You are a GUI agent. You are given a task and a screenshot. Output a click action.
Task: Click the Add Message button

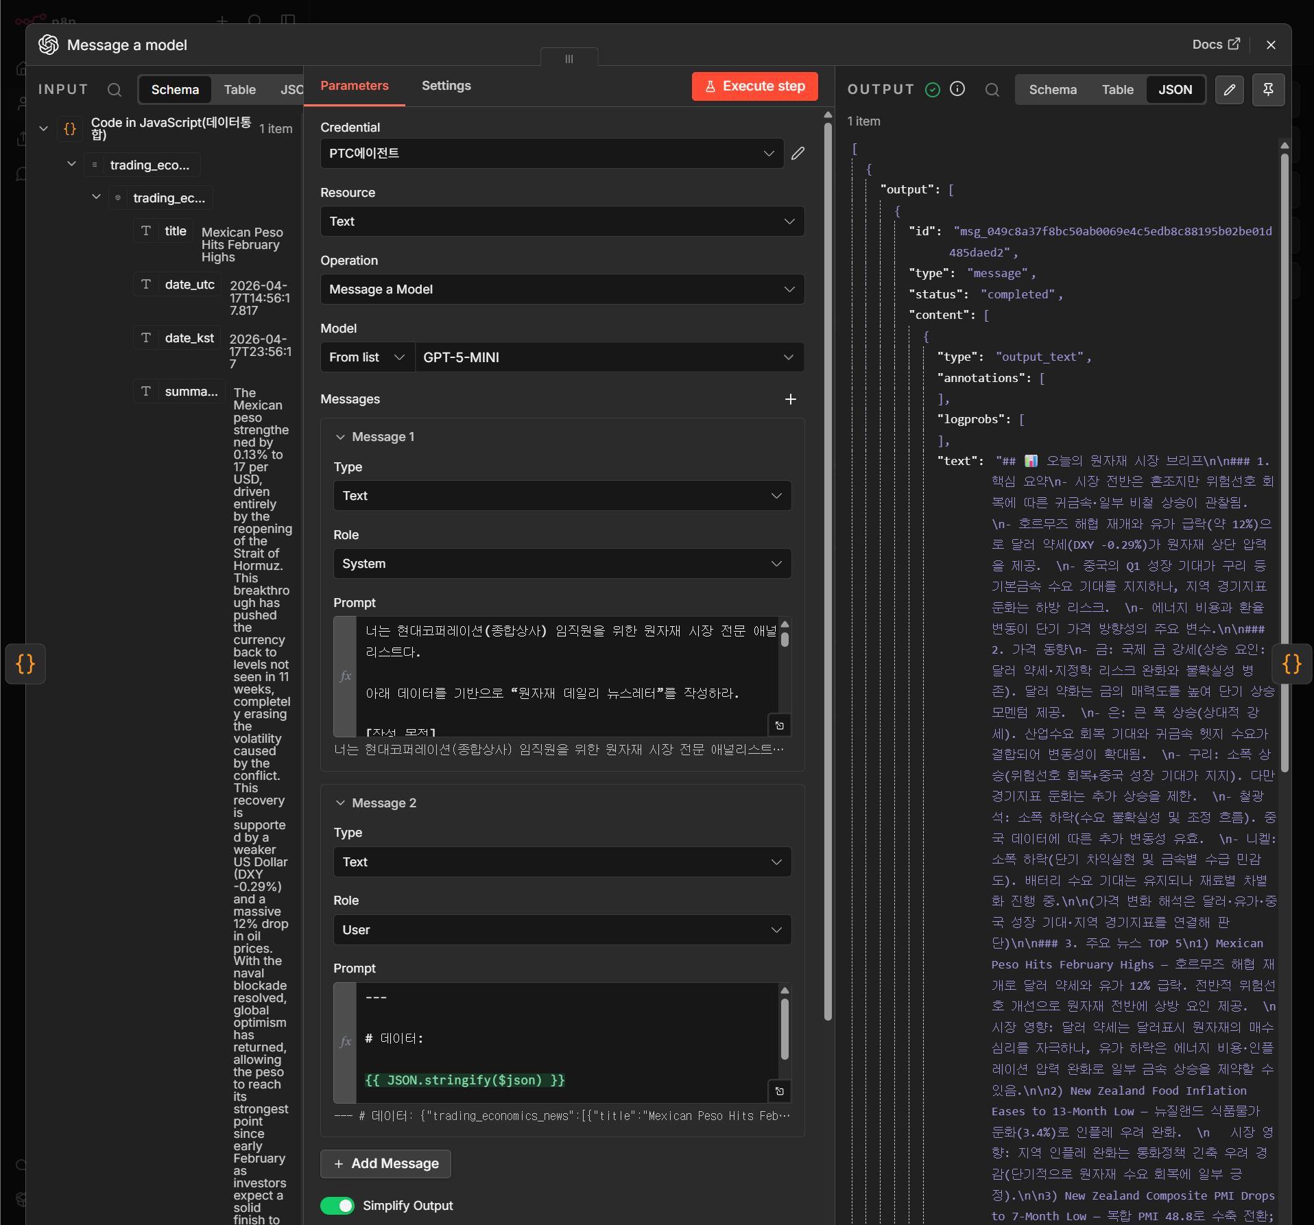click(x=386, y=1164)
